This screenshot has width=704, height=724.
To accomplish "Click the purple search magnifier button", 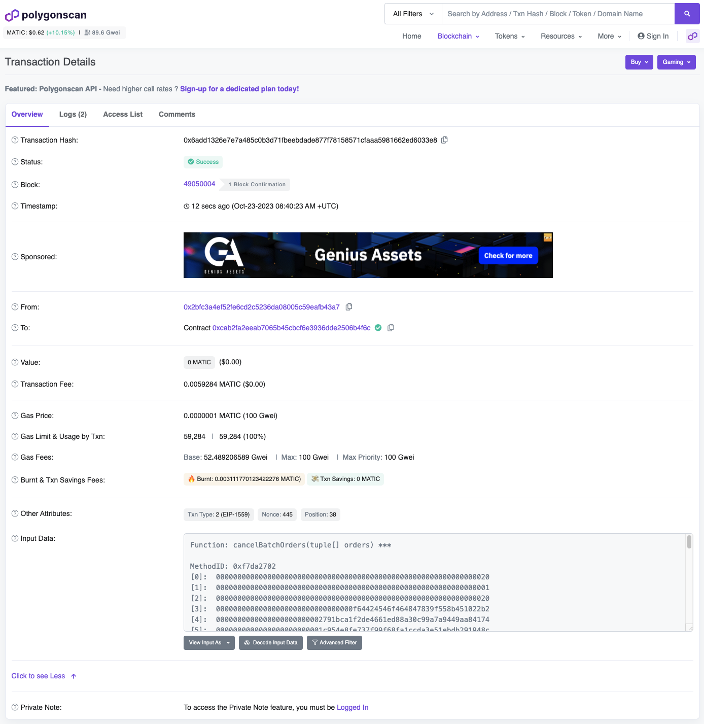I will tap(687, 14).
